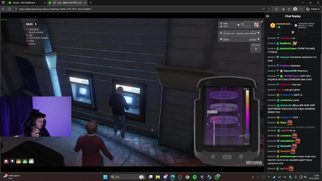Image resolution: width=322 pixels, height=181 pixels.
Task: Close the Eray VOD tab
Action: tap(85, 3)
